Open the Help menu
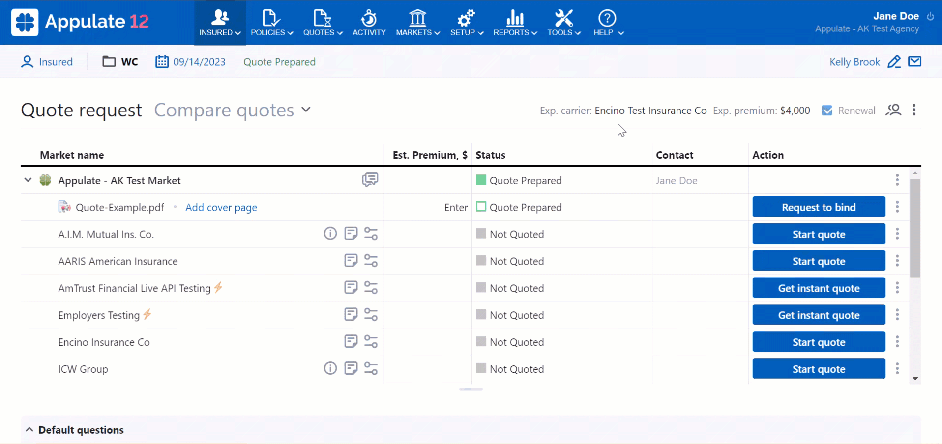The width and height of the screenshot is (942, 444). [608, 23]
